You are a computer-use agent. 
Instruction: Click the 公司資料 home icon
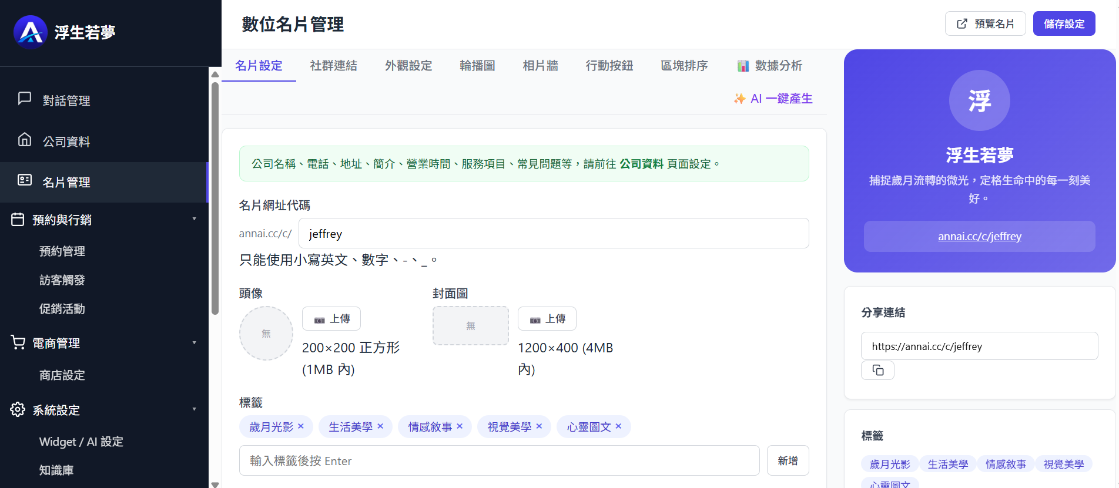click(x=25, y=140)
